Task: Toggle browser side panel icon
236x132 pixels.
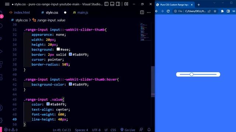Action: [228, 11]
